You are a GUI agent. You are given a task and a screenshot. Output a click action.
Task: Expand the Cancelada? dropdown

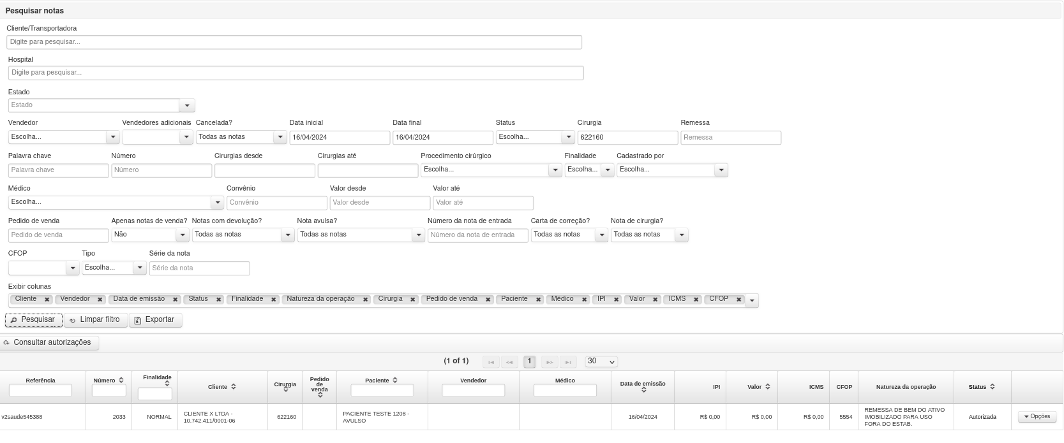coord(280,137)
